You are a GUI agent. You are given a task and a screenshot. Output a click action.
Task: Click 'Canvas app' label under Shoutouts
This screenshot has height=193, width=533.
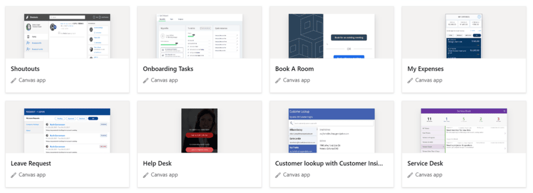[32, 81]
